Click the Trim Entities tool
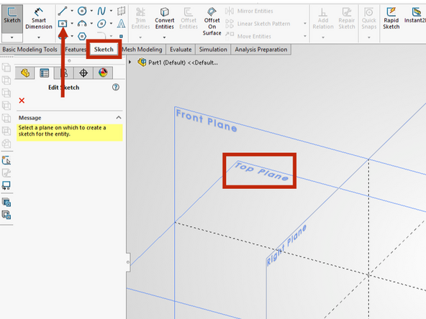Screen dimensions: 426x319 click(140, 19)
